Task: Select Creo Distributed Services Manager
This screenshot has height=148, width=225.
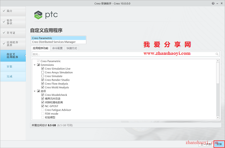Action: click(x=59, y=42)
